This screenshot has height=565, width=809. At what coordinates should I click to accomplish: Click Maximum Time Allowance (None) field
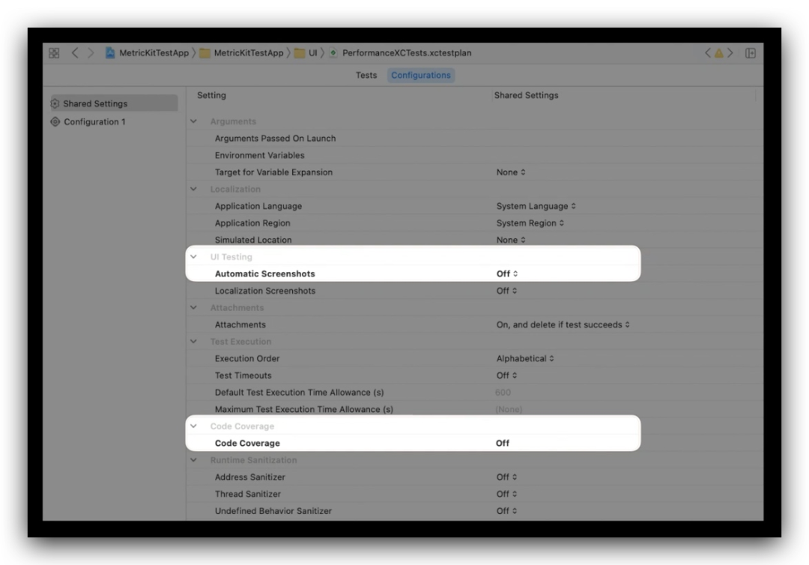tap(509, 410)
